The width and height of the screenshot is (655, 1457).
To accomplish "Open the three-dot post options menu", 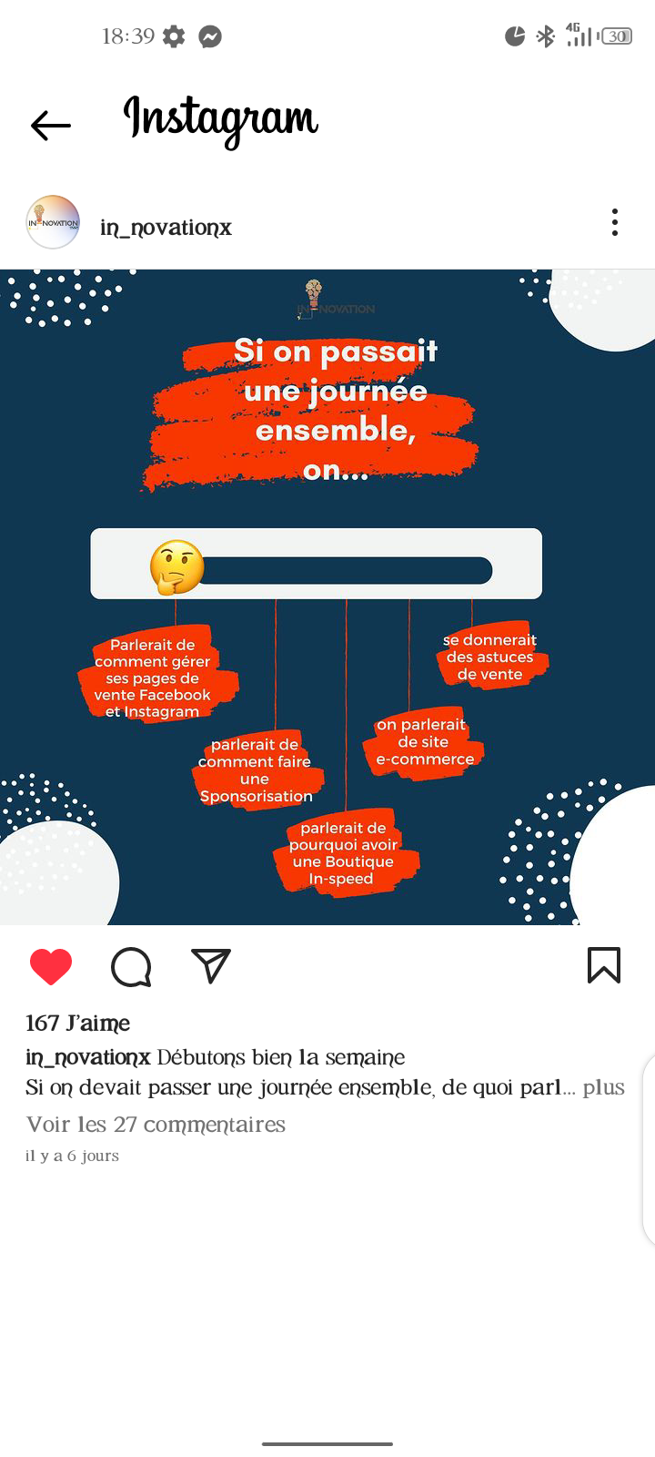I will (615, 222).
